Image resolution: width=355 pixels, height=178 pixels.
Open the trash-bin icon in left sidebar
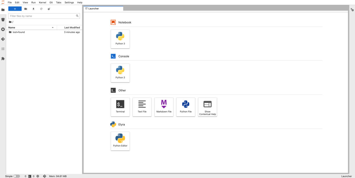(3, 19)
